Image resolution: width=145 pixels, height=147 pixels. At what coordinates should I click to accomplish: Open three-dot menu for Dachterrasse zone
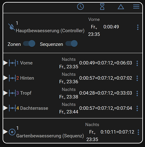[x=137, y=108]
